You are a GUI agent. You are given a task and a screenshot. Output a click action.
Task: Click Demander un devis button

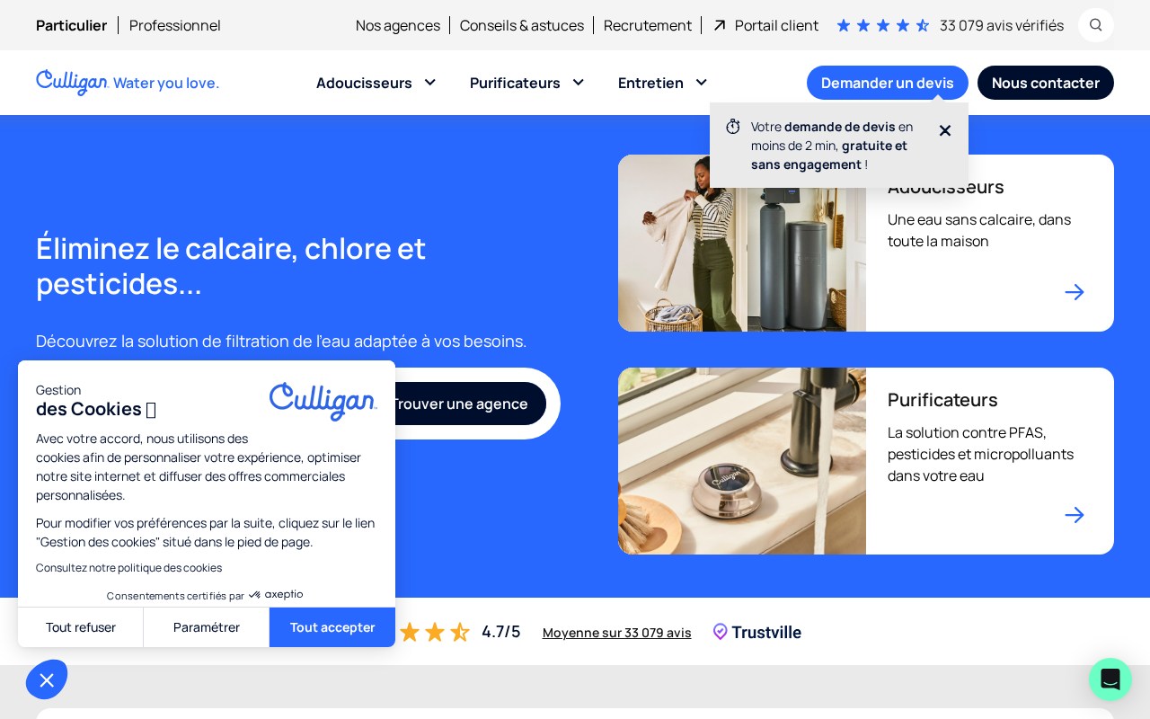click(x=888, y=83)
